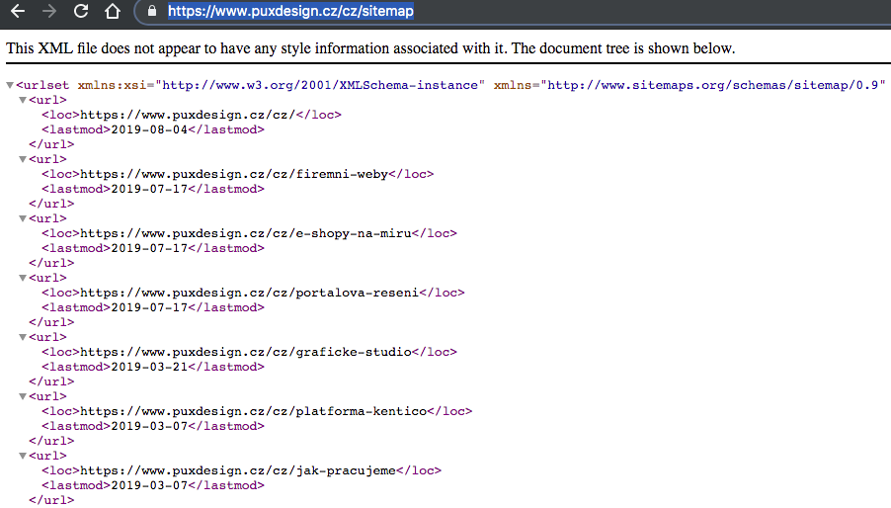Collapse the url node for homepage /cz/
This screenshot has height=508, width=891.
(x=23, y=100)
